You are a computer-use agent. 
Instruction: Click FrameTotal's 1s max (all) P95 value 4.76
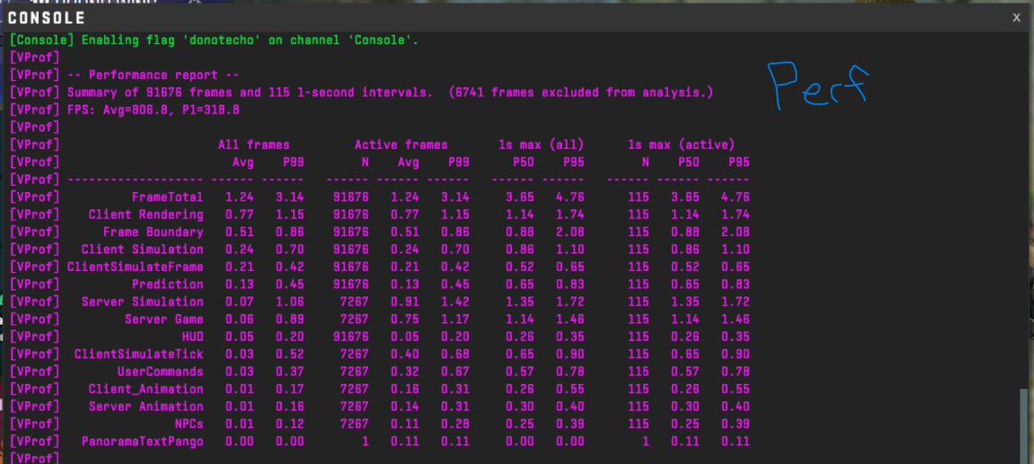(570, 197)
